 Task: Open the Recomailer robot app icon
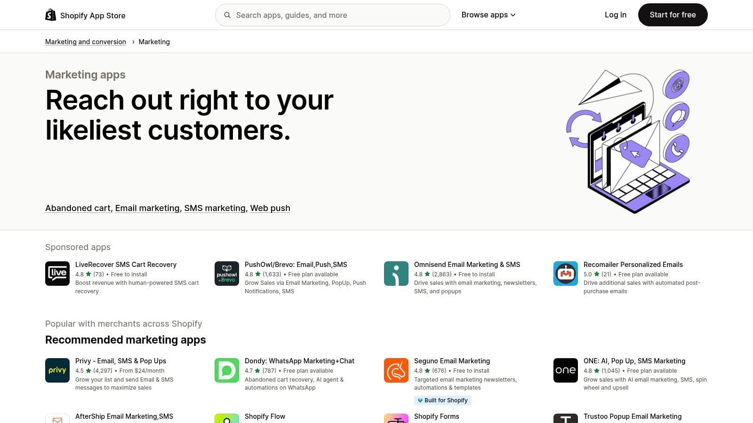(566, 274)
